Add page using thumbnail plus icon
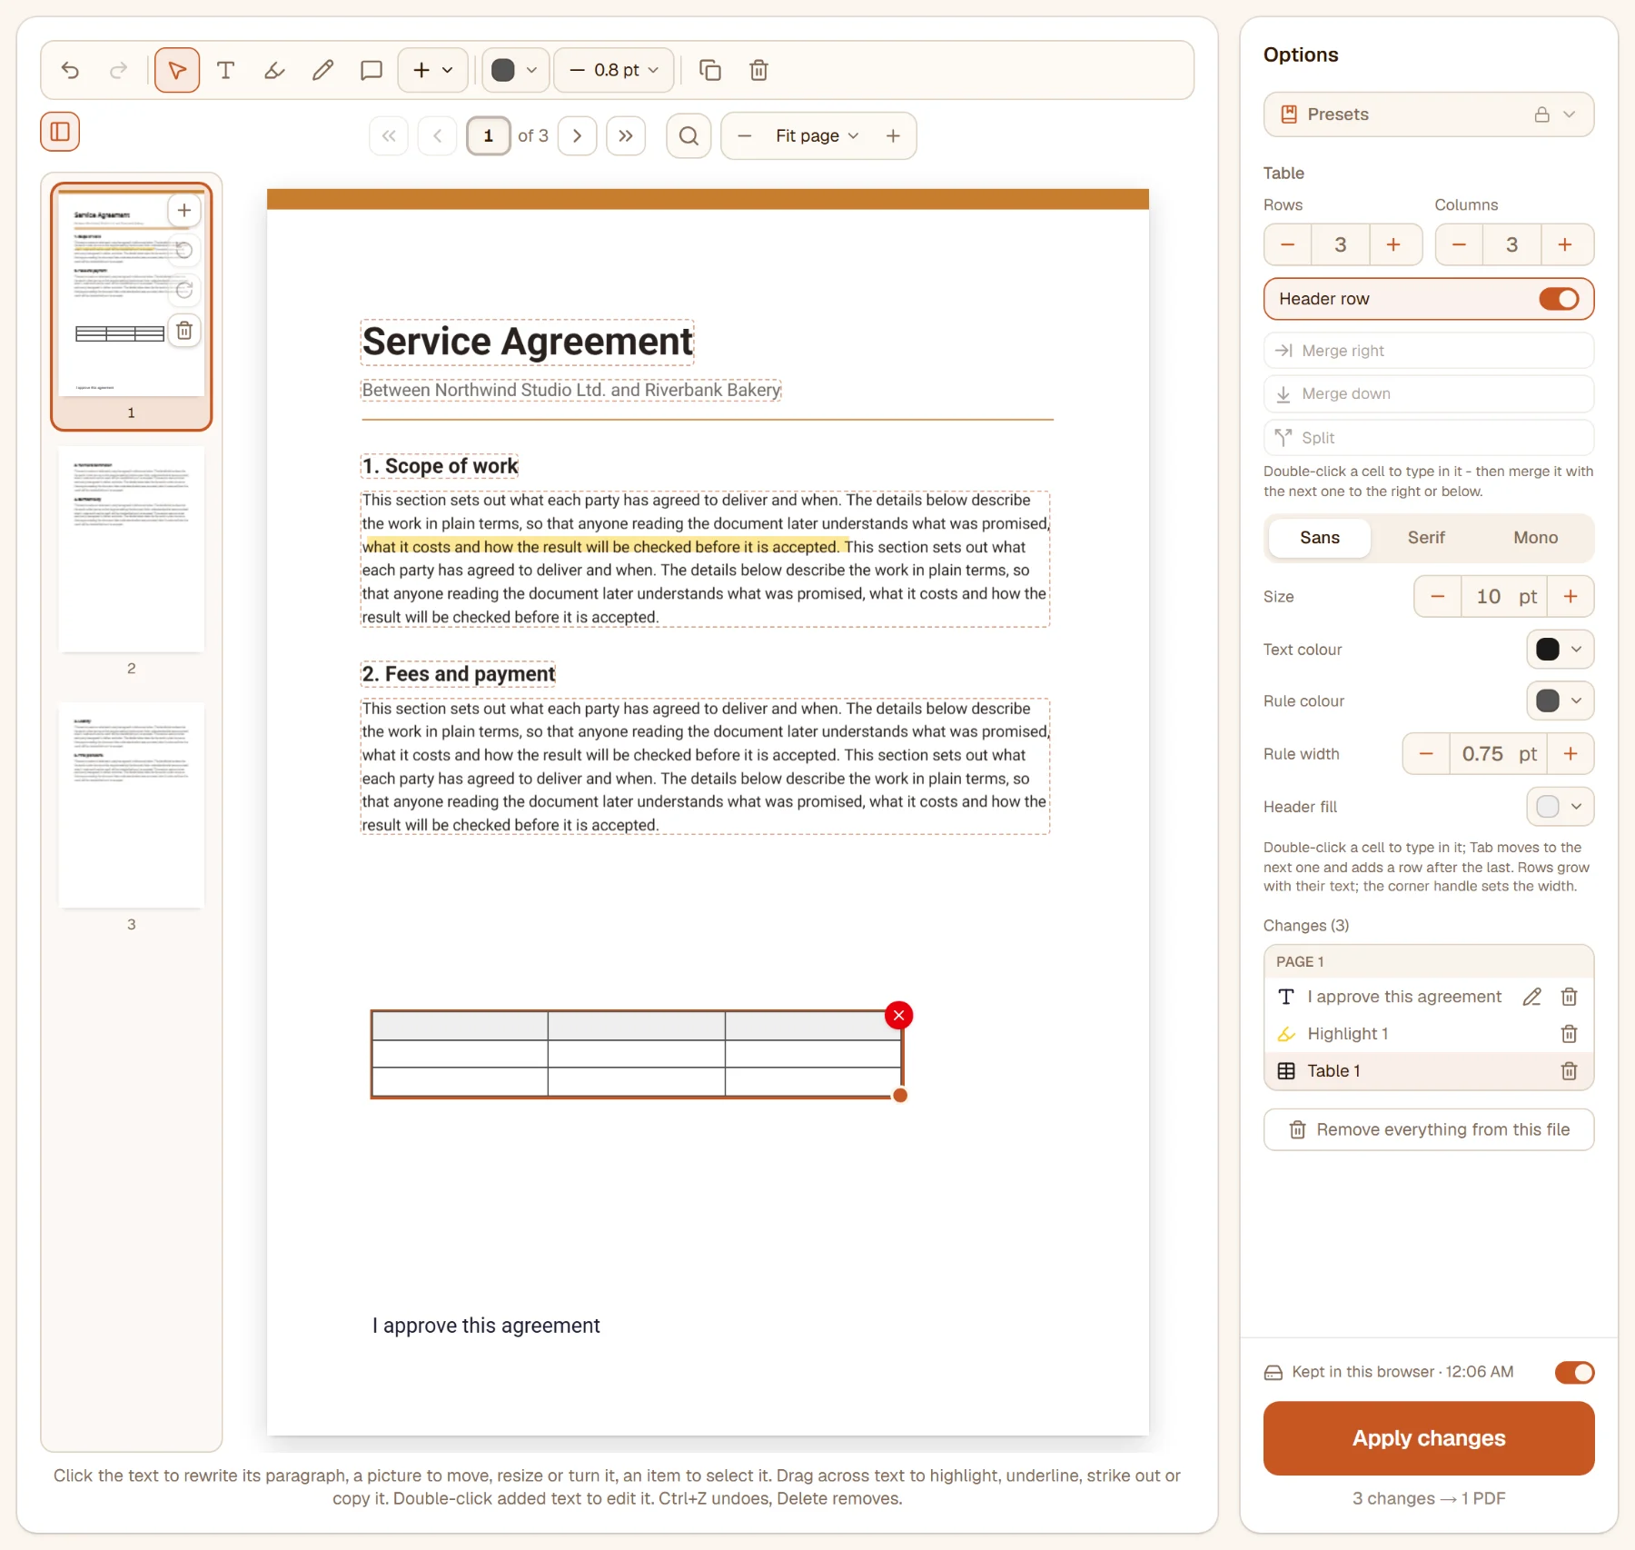The height and width of the screenshot is (1550, 1635). [x=184, y=210]
